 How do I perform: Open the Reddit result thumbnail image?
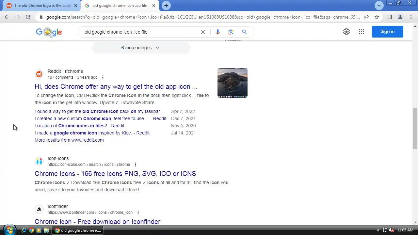pos(233,83)
